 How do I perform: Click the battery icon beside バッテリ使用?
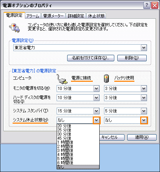coord(106,78)
